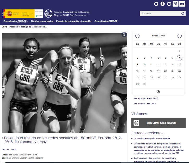Open the YouTube social icon
The width and height of the screenshot is (189, 163).
[x=169, y=4]
